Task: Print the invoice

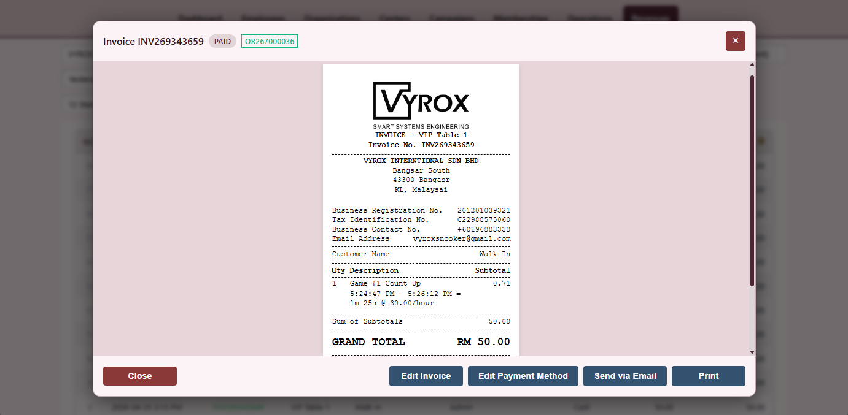Action: (x=709, y=376)
